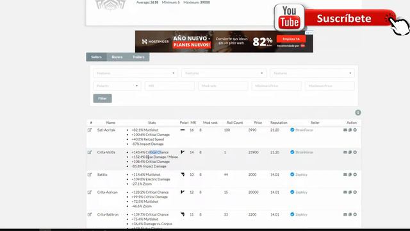Click the message envelope icon for Crita-Visitis
Screen dimensions: 410x231
pyautogui.click(x=345, y=152)
